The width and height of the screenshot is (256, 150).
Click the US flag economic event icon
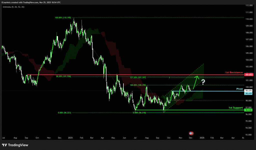coord(191,133)
